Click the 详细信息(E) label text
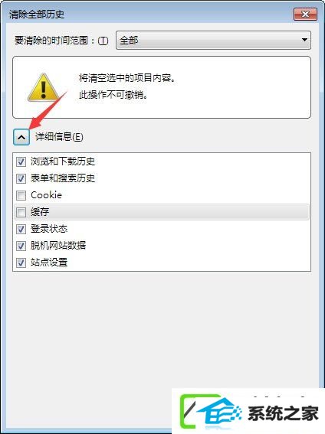Image resolution: width=325 pixels, height=434 pixels. tap(59, 137)
